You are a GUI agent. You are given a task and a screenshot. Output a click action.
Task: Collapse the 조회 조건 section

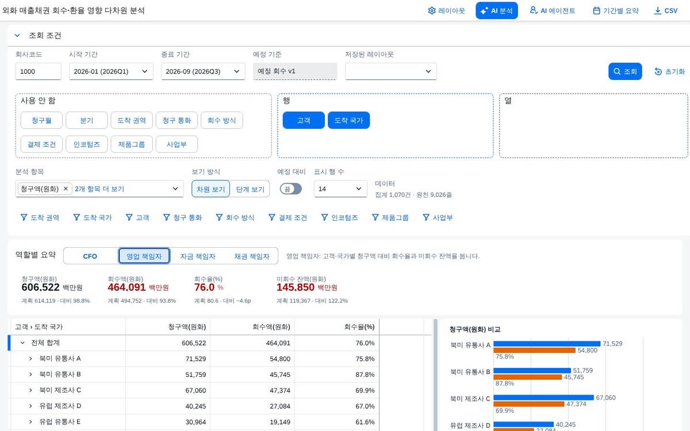pos(17,35)
